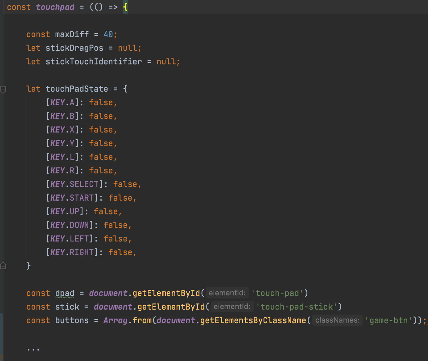Click the getElementsByClassName method call

point(253,320)
